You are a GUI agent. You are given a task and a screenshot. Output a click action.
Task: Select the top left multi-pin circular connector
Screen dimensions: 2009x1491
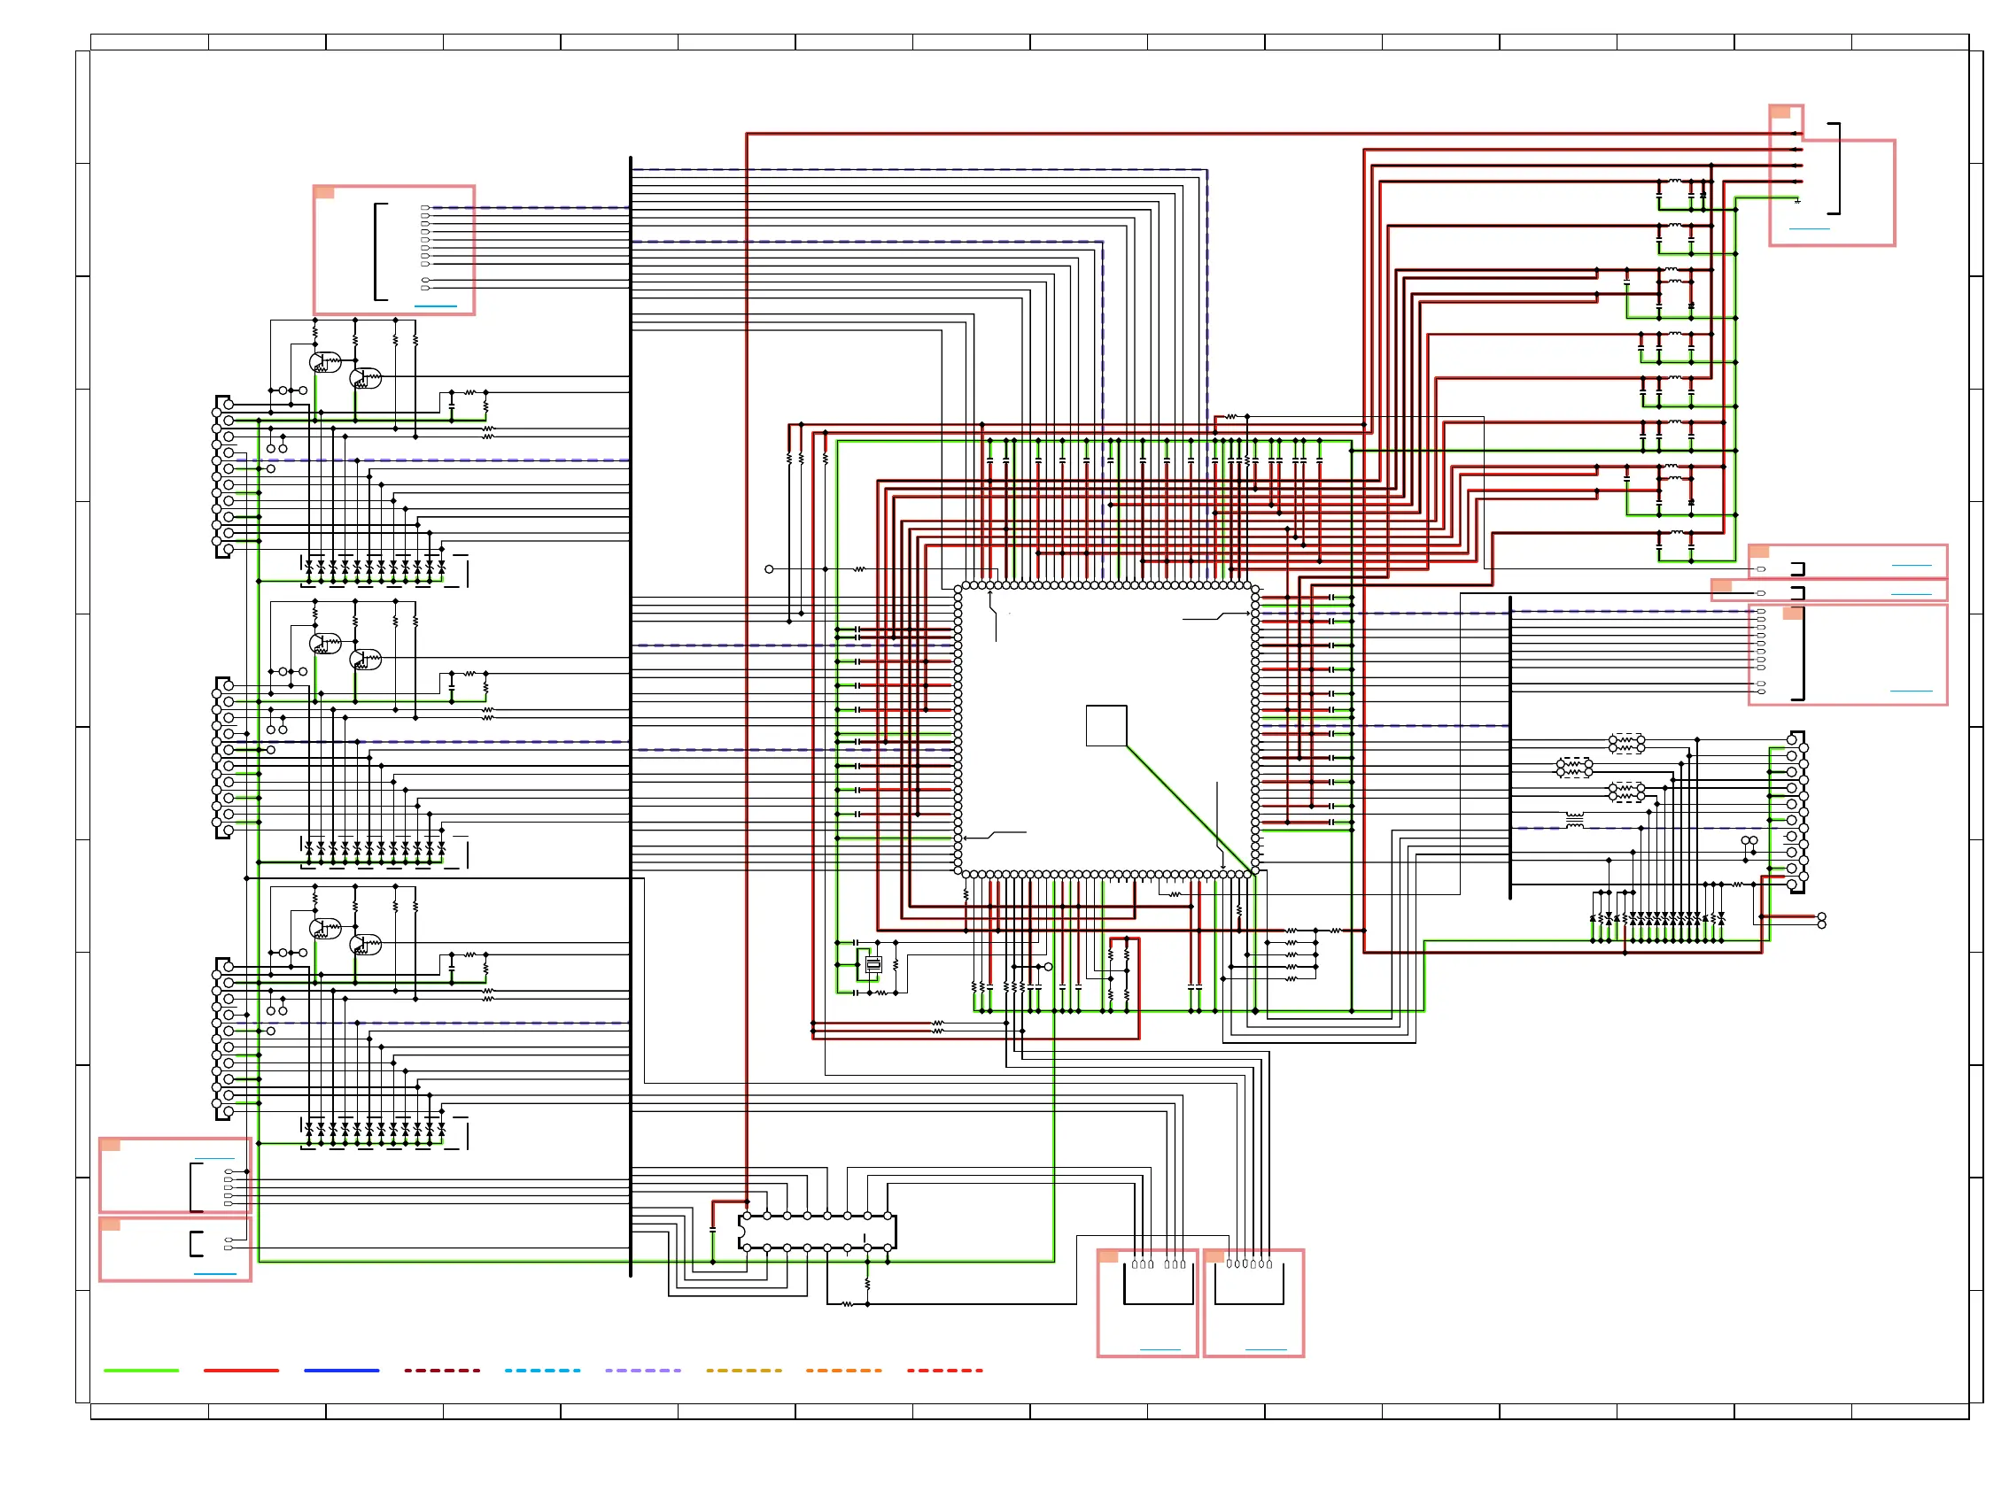(223, 476)
